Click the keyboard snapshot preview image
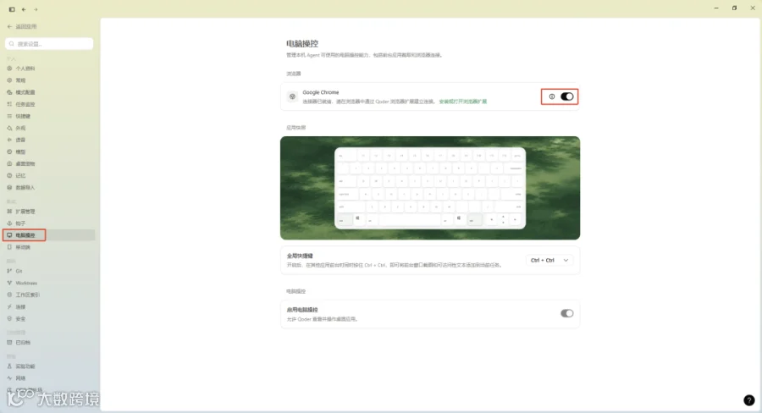 pyautogui.click(x=430, y=188)
